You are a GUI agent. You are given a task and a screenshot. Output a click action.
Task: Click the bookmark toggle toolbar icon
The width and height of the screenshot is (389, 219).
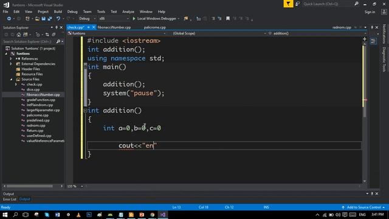(x=228, y=19)
